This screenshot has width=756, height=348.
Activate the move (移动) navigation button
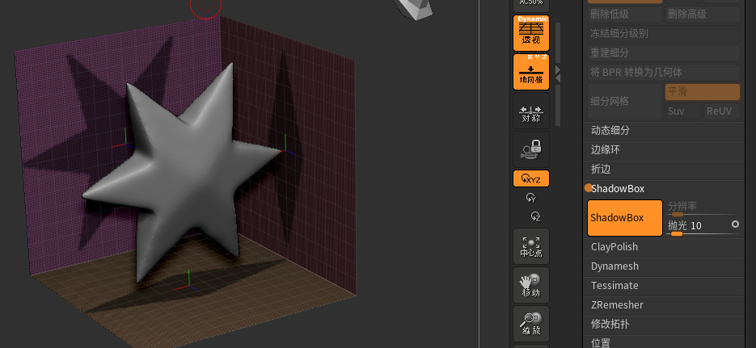[x=531, y=285]
